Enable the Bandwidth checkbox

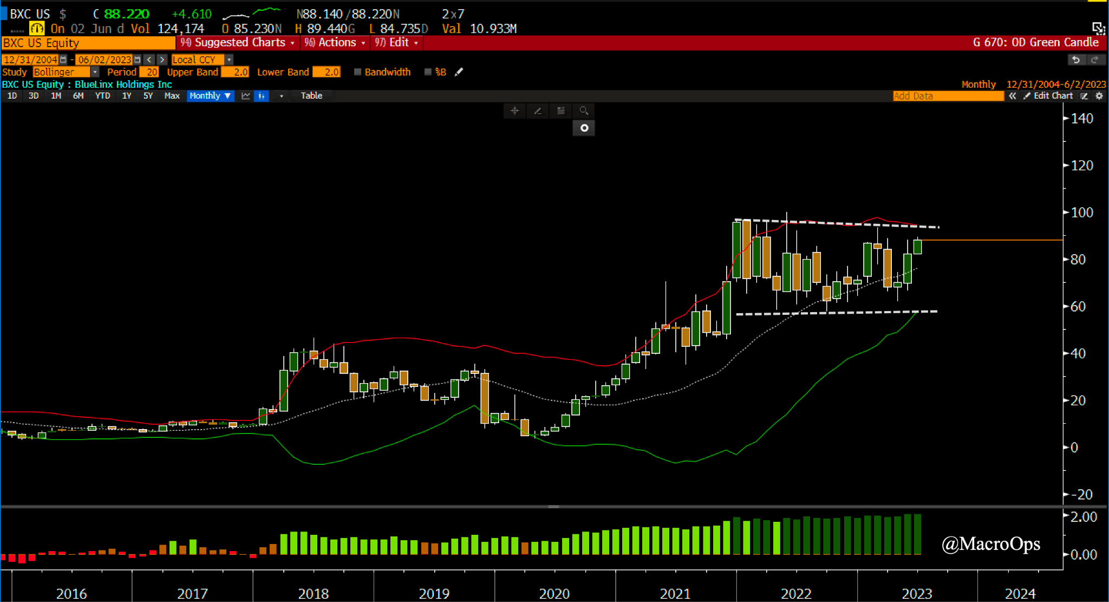point(357,72)
